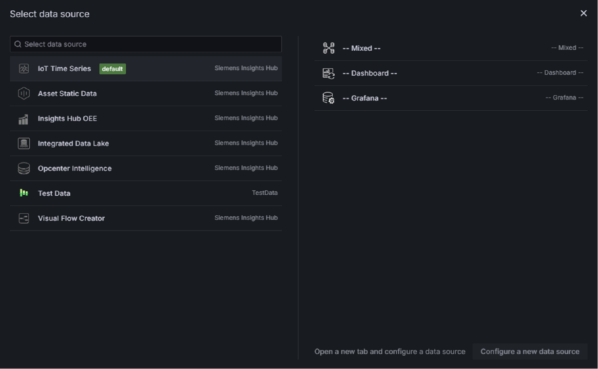Focus the Select data source search field
Viewport: 598px width, 369px height.
(146, 44)
